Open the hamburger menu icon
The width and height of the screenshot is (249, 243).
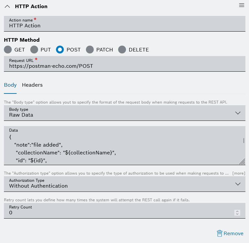(x=242, y=5)
